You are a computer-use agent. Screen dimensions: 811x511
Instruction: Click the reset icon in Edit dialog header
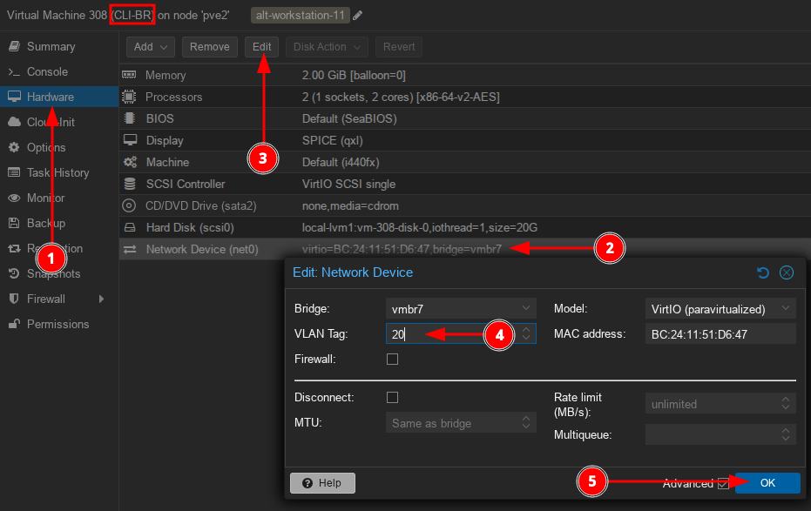click(x=763, y=272)
